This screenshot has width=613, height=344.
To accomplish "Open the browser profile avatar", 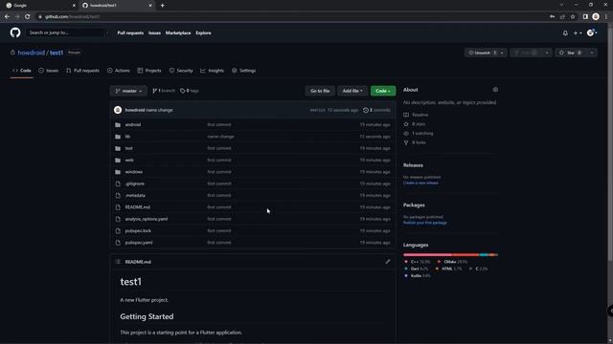I will tap(596, 17).
